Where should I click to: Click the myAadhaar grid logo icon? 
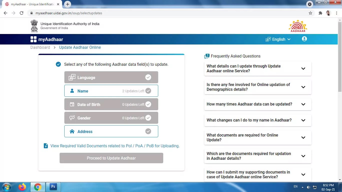coord(33,39)
